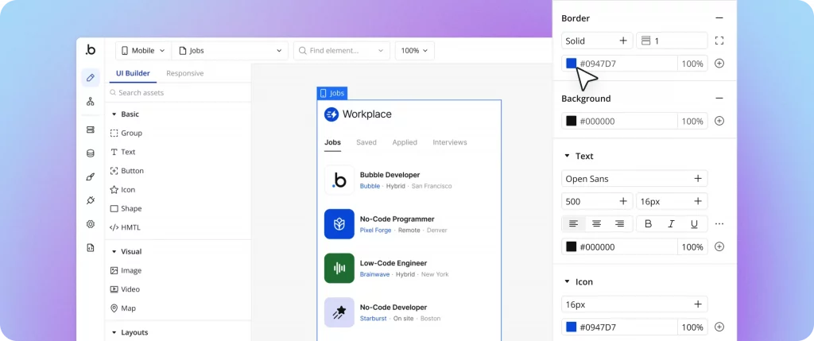Add the Group element from Basic list
The image size is (814, 341).
126,133
